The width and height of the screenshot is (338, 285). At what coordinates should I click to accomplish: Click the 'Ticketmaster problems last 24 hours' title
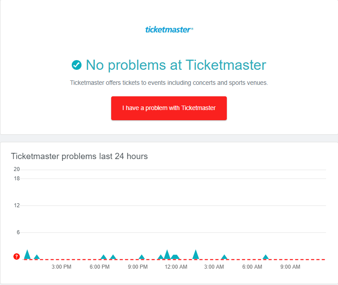click(x=79, y=156)
